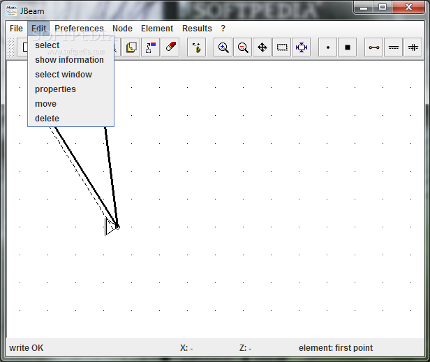Screen dimensions: 430x362
Task: Click the toolbar drag handle grip
Action: pyautogui.click(x=10, y=47)
